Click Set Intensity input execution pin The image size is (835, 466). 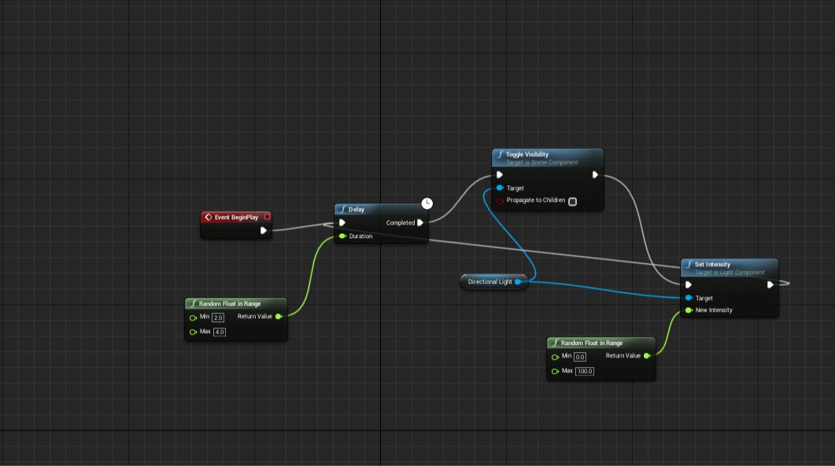click(x=688, y=284)
